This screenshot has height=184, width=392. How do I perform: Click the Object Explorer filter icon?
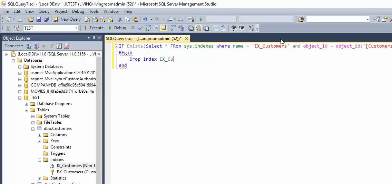point(51,46)
